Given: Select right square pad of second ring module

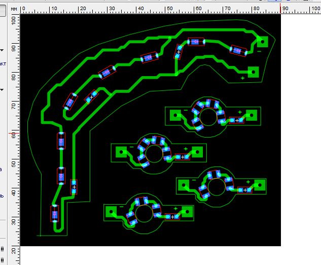Looking at the screenshot, I should point(197,152).
